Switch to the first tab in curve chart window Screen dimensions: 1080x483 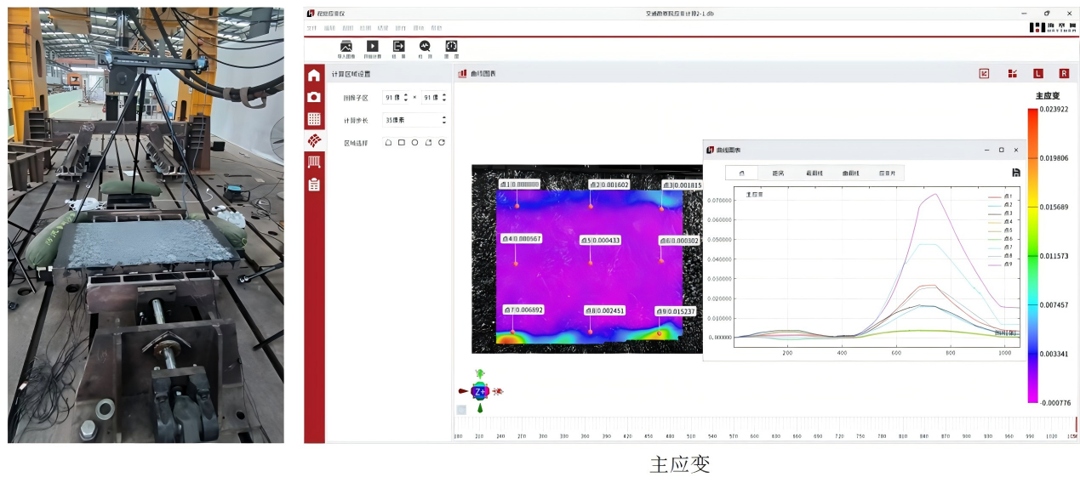pyautogui.click(x=741, y=173)
